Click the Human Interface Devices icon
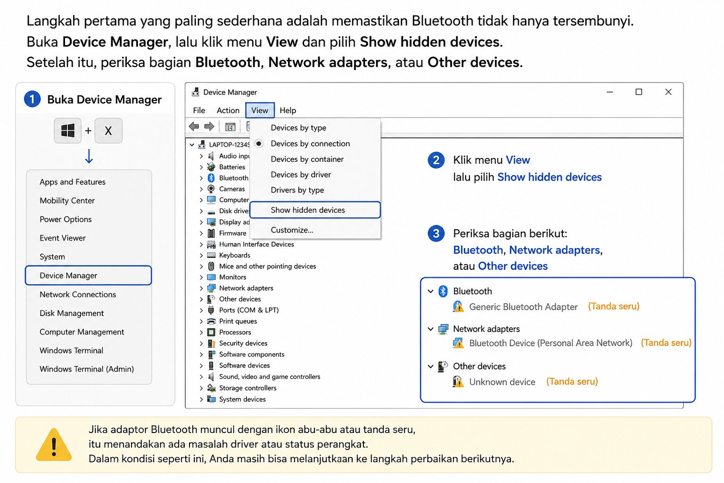The height and width of the screenshot is (483, 724). click(x=211, y=244)
